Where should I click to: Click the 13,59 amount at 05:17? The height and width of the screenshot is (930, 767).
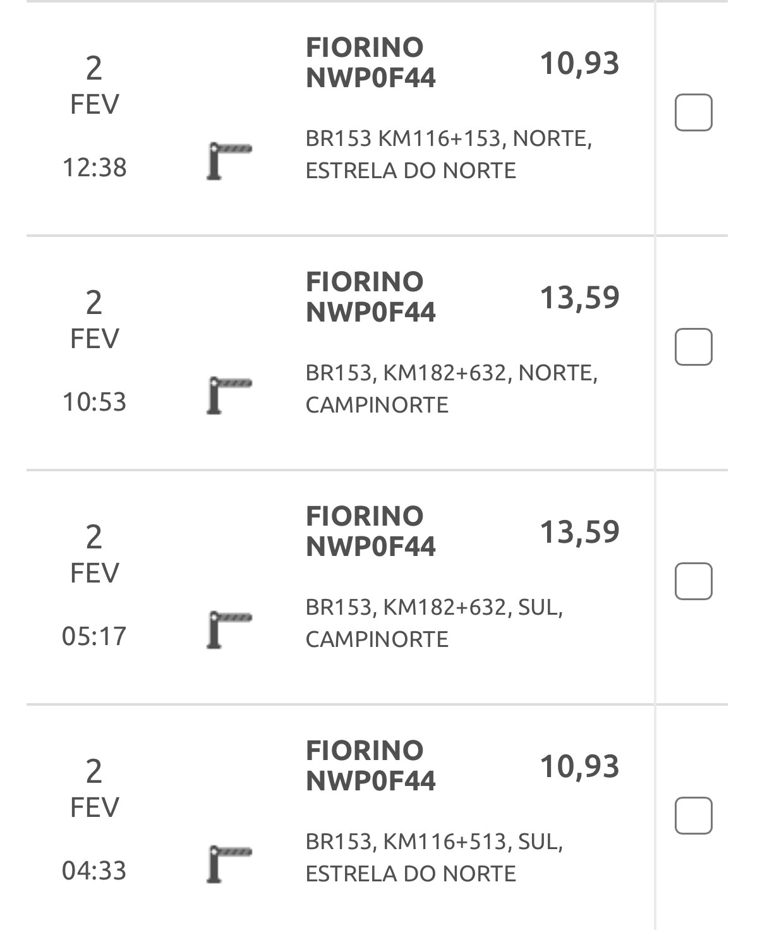(579, 532)
